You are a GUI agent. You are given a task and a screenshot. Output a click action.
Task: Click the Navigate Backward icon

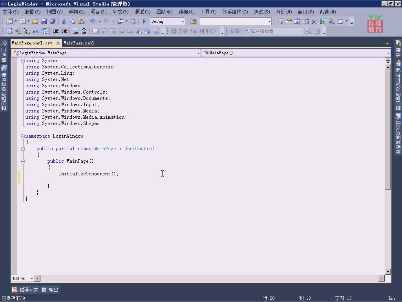tap(120, 21)
